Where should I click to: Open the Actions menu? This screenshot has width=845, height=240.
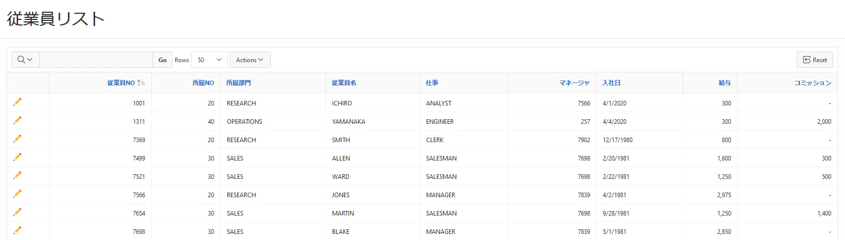[x=250, y=60]
